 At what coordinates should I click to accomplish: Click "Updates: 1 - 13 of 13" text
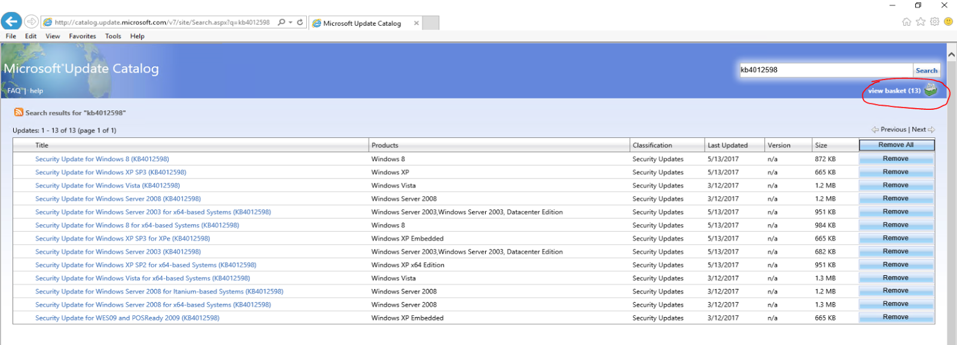pos(44,130)
